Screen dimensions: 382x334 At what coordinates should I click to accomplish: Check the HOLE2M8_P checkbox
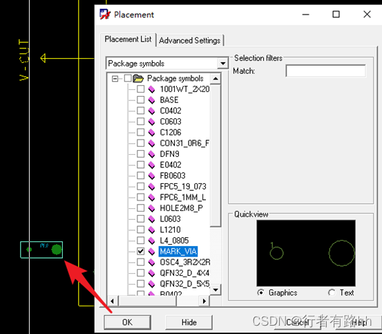140,208
